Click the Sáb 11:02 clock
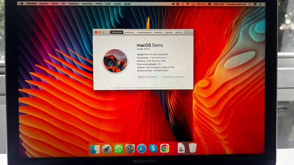 point(219,4)
